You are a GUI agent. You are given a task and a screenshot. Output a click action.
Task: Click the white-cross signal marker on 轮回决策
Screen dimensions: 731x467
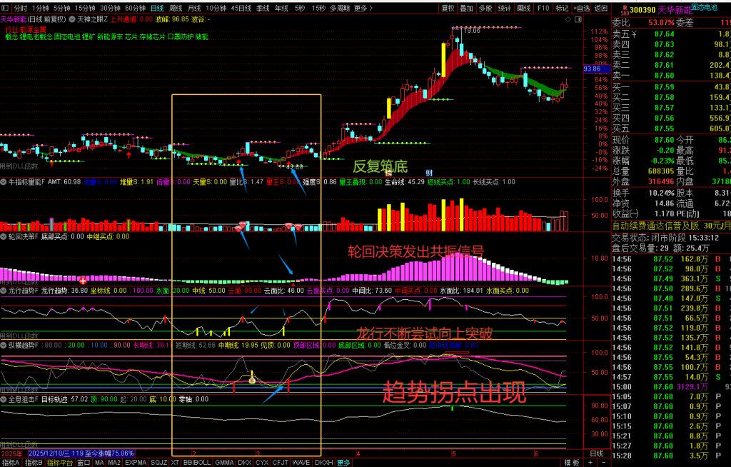[x=83, y=281]
